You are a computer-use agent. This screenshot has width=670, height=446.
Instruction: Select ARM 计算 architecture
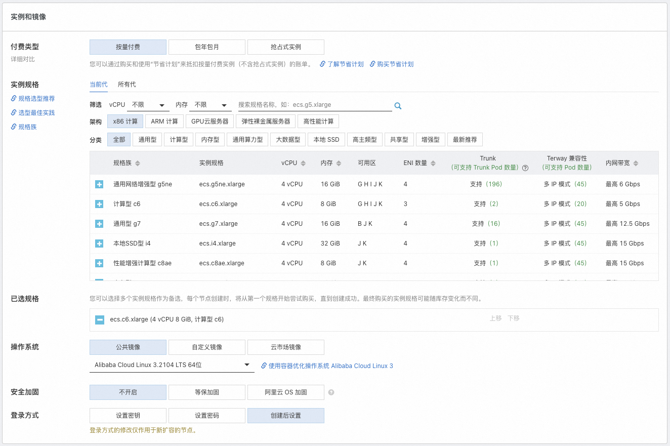click(164, 121)
